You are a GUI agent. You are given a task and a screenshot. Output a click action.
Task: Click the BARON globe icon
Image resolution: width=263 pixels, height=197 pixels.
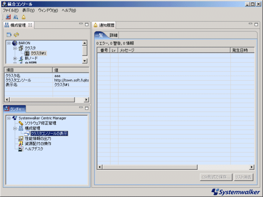click(x=15, y=43)
